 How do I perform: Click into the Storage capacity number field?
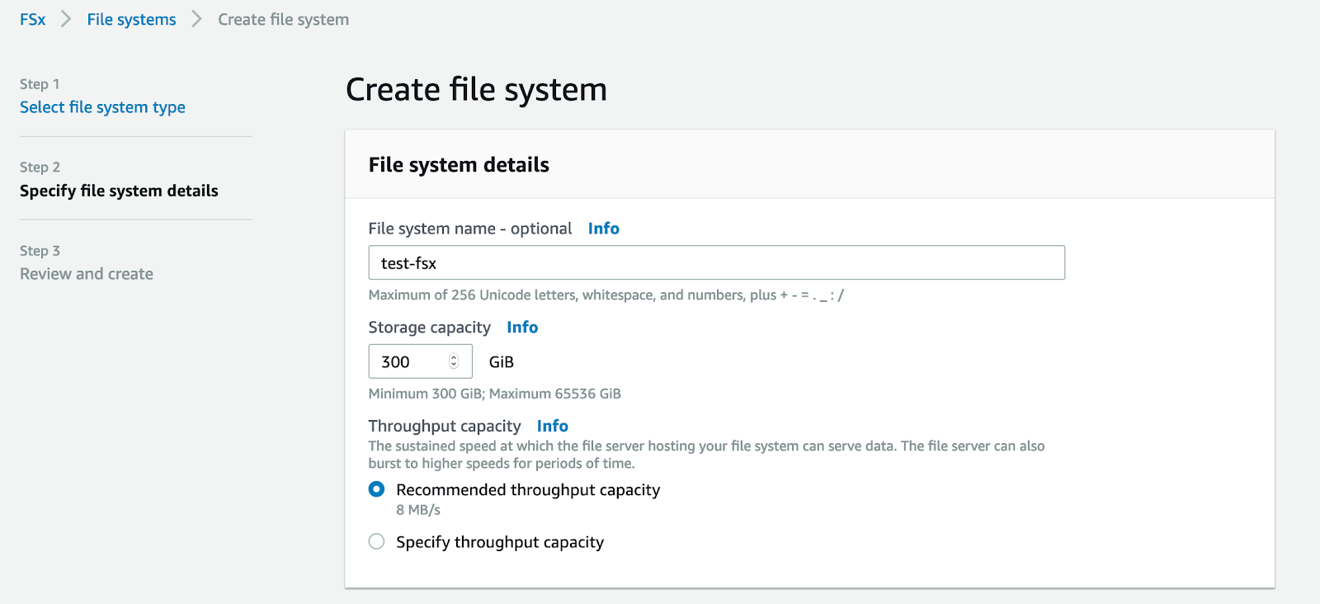click(x=410, y=361)
